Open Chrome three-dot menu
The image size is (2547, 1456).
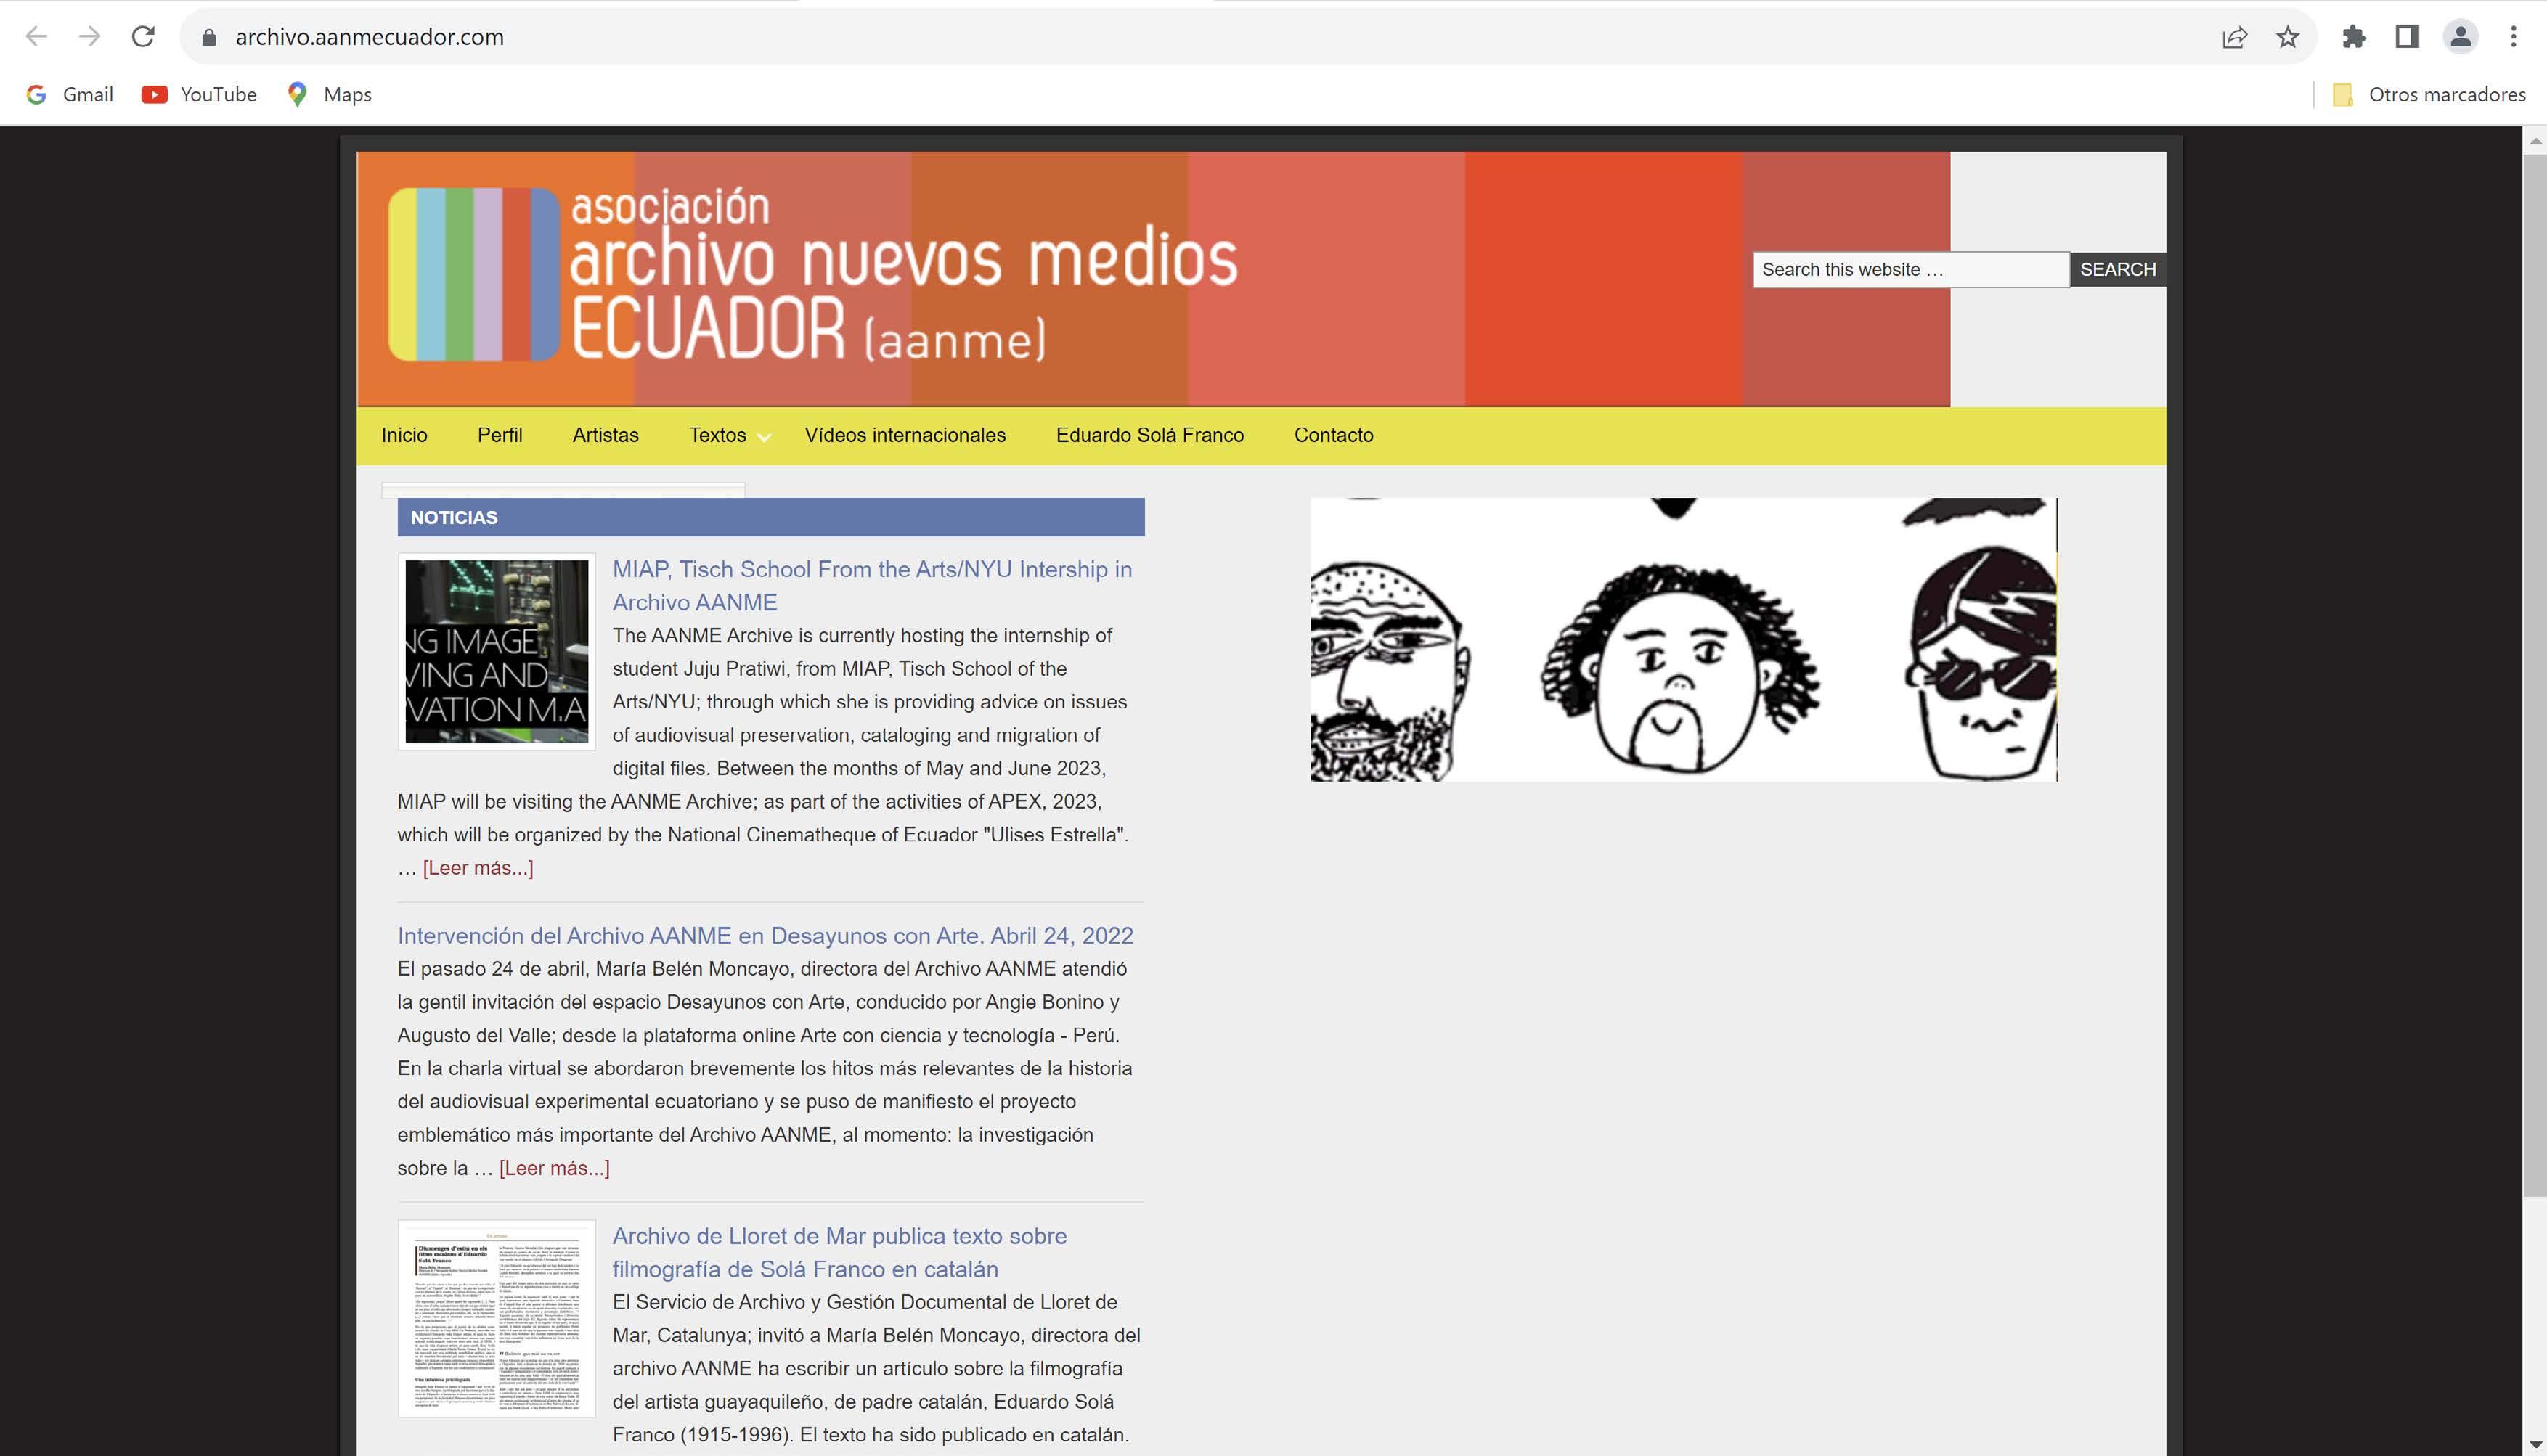[2513, 37]
